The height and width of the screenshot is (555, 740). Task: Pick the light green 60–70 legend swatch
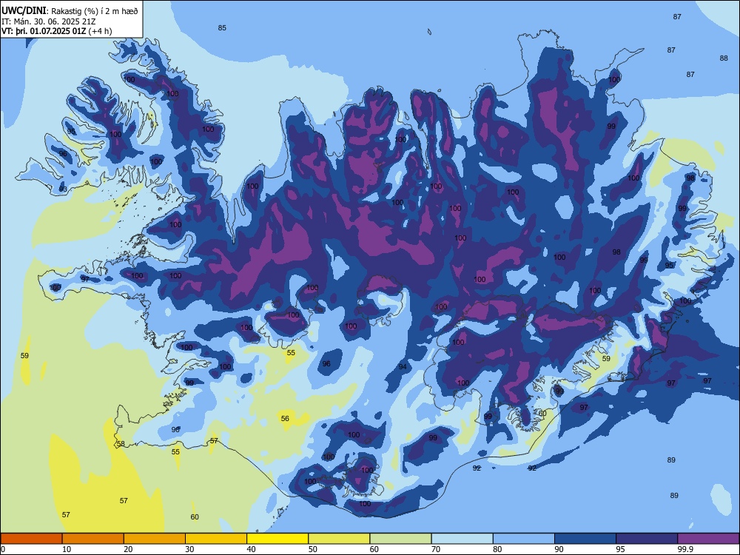click(x=400, y=539)
